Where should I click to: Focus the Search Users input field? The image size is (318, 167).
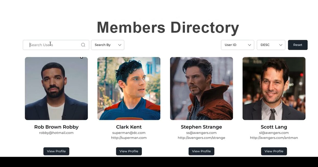click(x=56, y=45)
